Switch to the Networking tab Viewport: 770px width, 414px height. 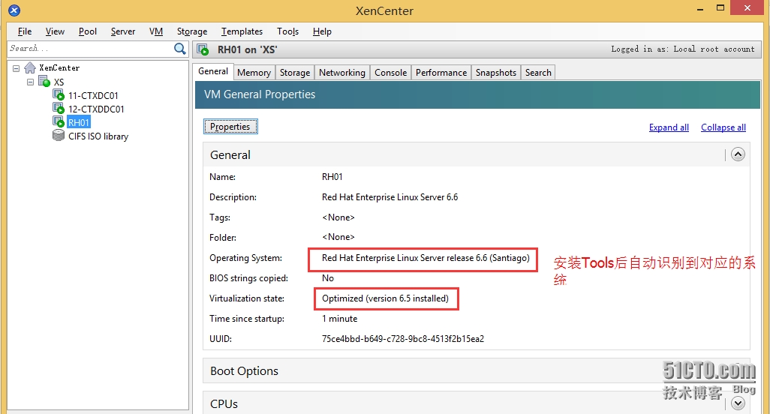click(342, 73)
